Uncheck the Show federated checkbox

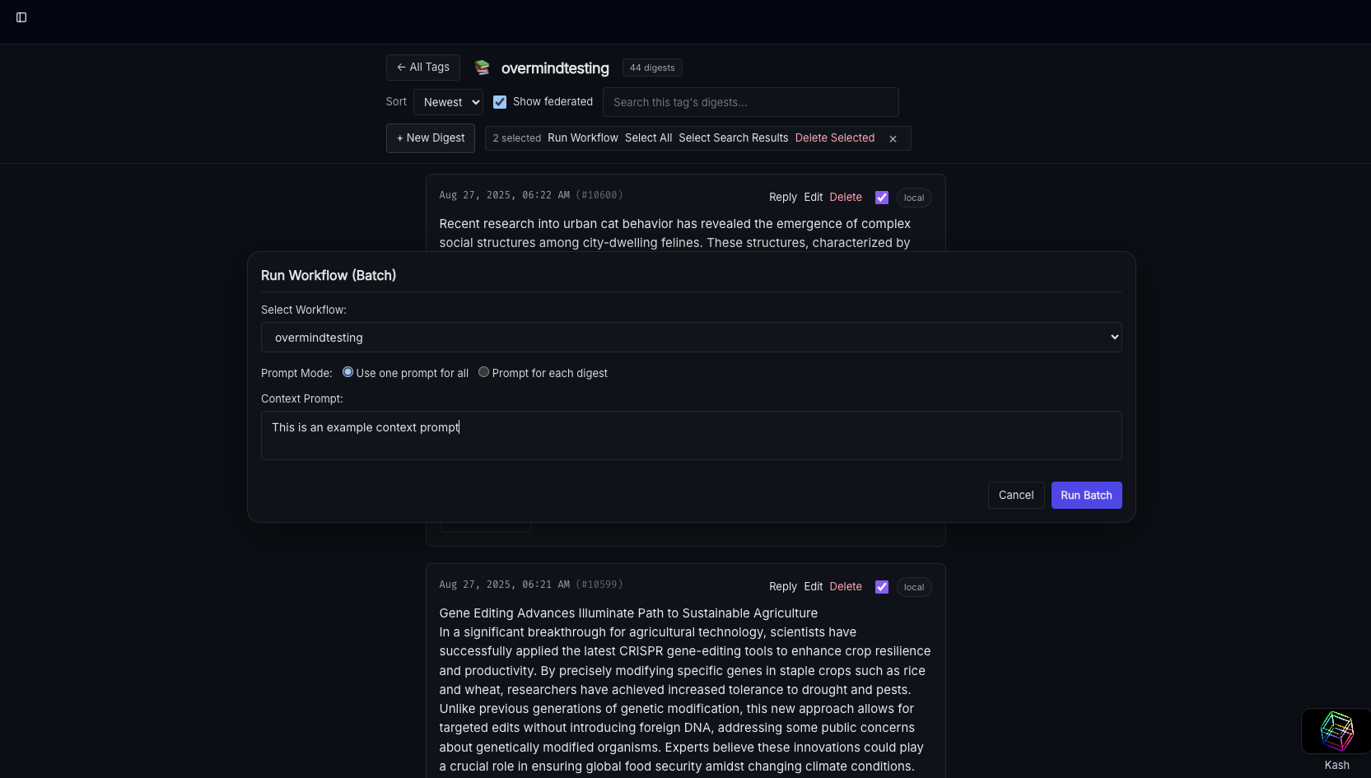point(500,102)
